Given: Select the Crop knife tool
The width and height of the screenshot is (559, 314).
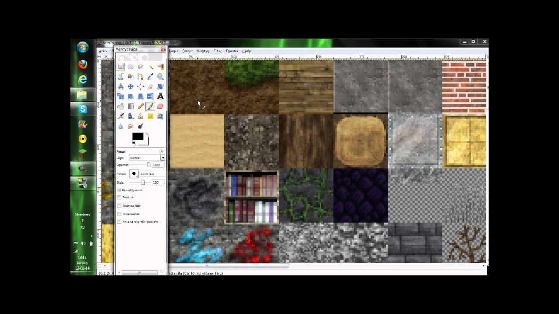Looking at the screenshot, I should click(150, 86).
